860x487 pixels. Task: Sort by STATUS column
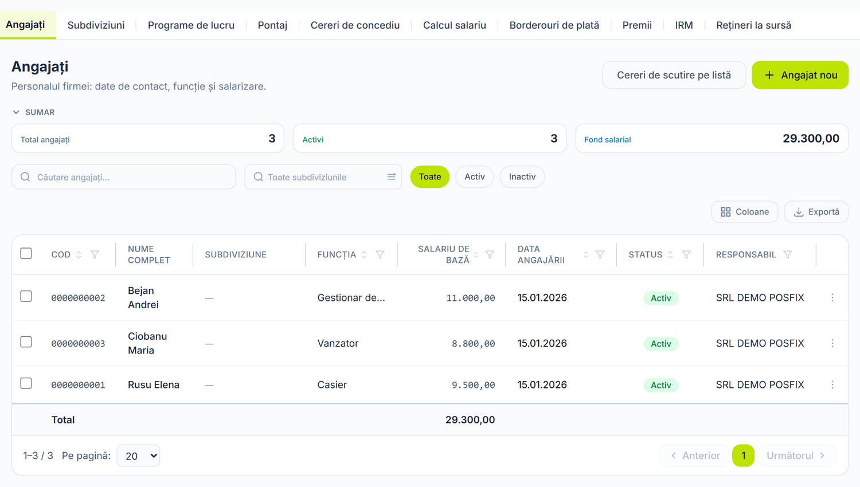point(670,254)
